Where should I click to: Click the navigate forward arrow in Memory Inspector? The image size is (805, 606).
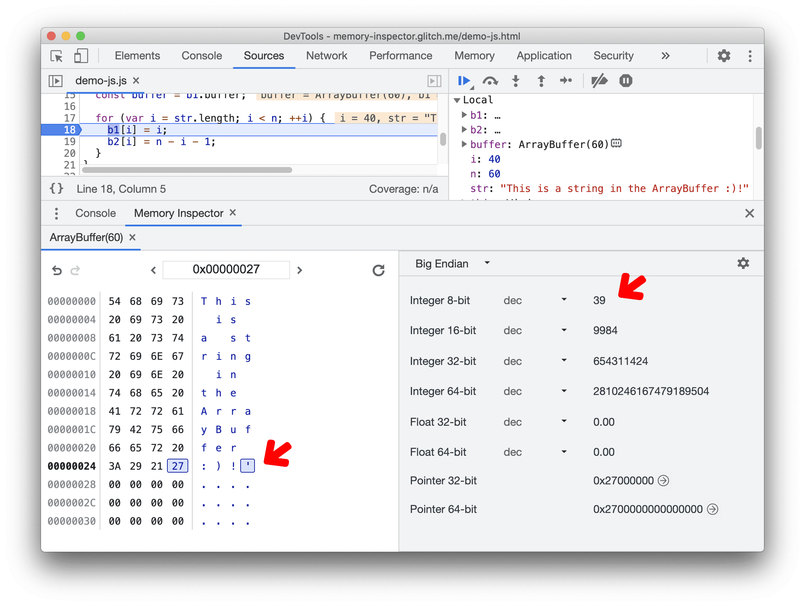point(300,269)
